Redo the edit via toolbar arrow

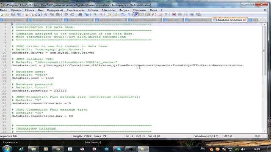(72, 14)
